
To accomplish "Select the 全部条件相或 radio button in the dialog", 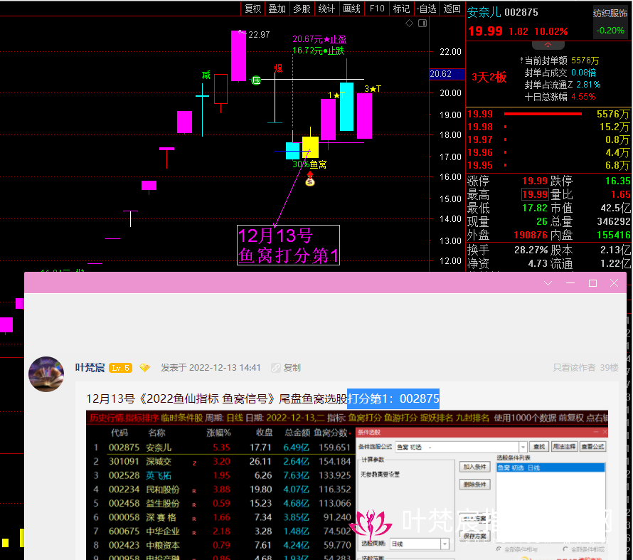I will pos(565,549).
